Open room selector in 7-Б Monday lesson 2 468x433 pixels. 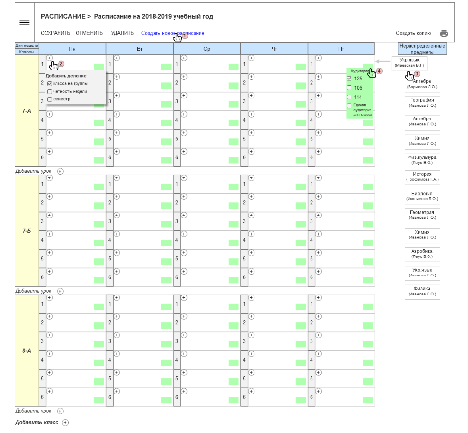coord(99,205)
